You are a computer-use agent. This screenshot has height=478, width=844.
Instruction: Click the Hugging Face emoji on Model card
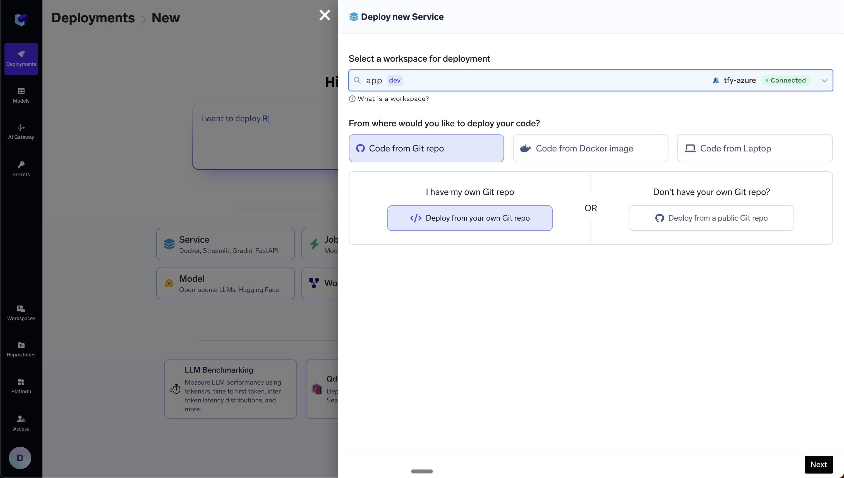pos(169,283)
